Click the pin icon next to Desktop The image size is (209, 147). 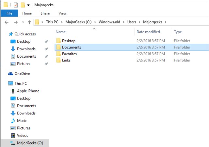pos(46,42)
